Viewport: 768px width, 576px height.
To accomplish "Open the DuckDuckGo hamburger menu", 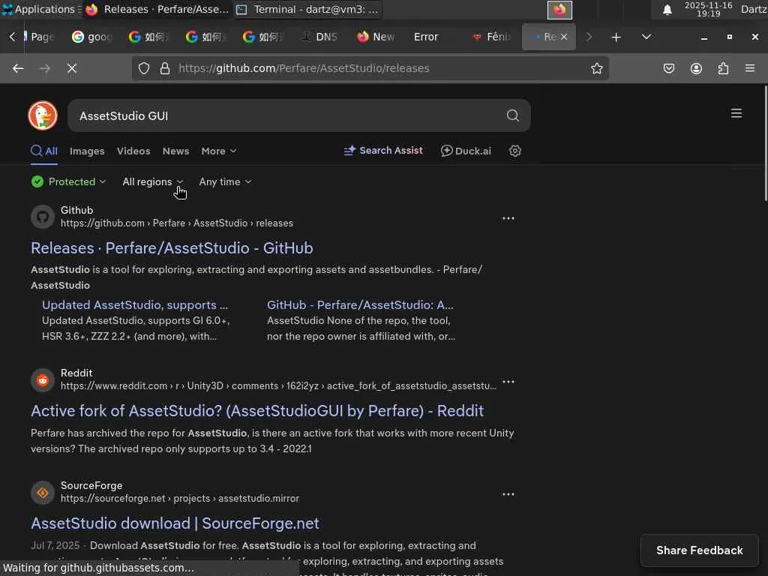I will click(x=736, y=114).
